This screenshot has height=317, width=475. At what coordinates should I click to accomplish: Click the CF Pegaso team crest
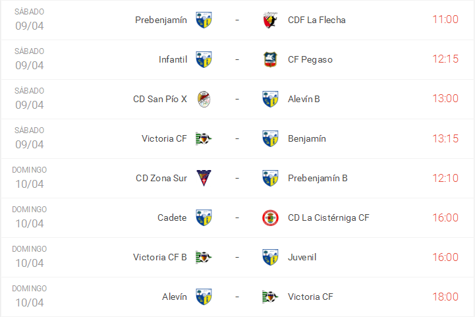(270, 59)
